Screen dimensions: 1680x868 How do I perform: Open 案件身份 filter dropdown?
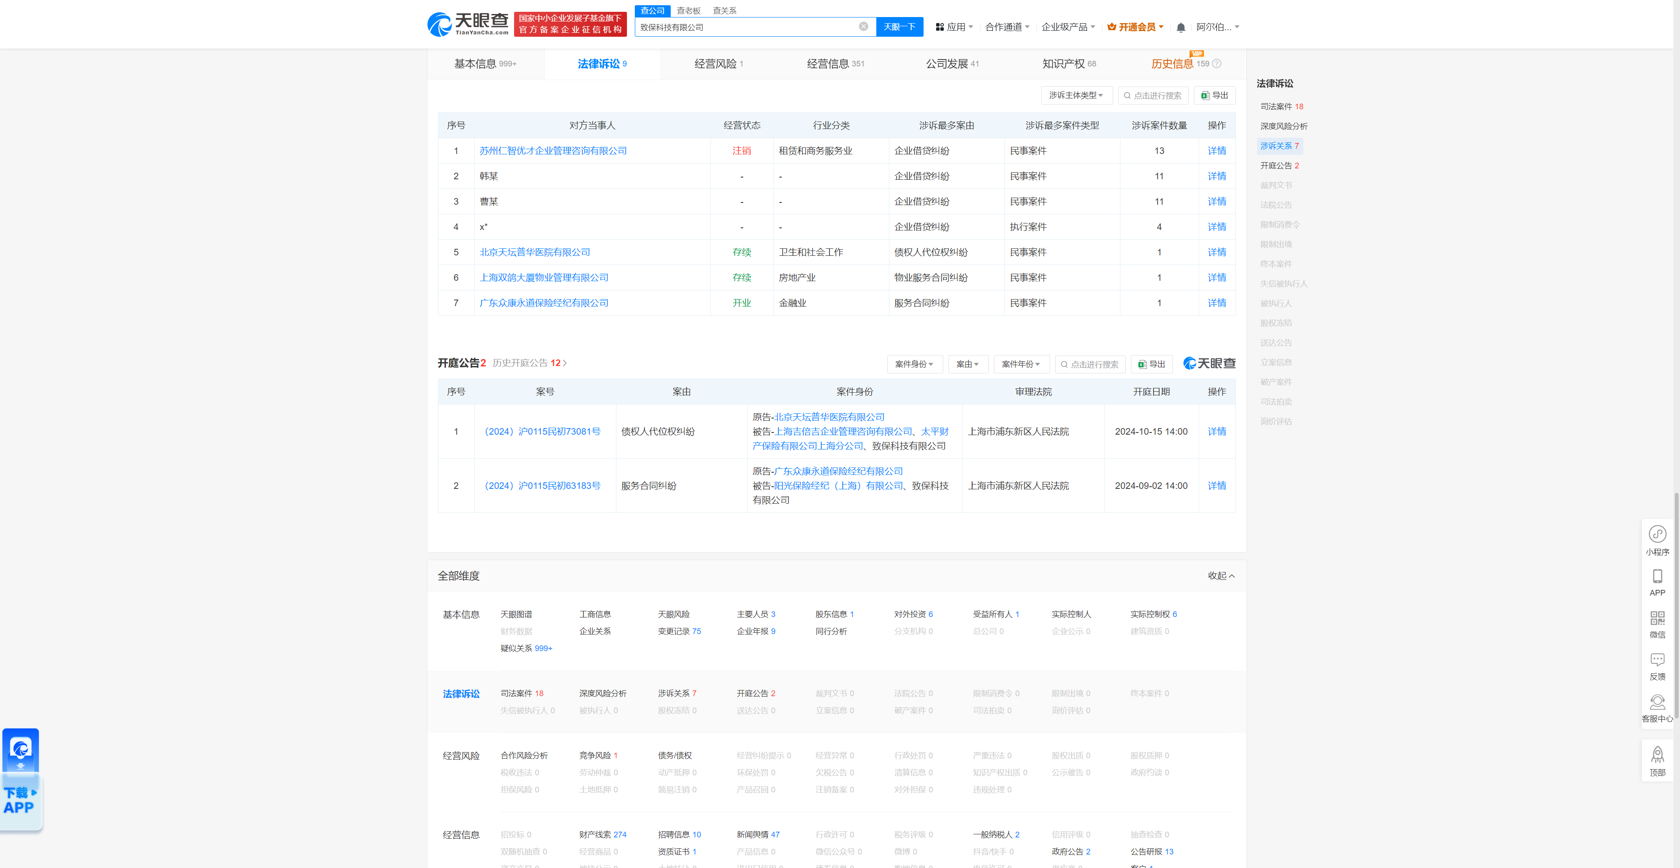pos(914,364)
